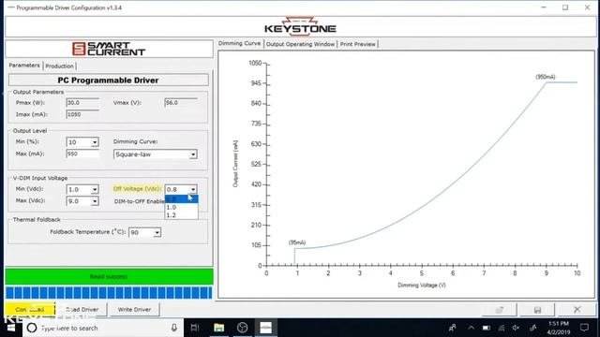Open the Print Preview tab
600x337 pixels.
click(x=358, y=44)
